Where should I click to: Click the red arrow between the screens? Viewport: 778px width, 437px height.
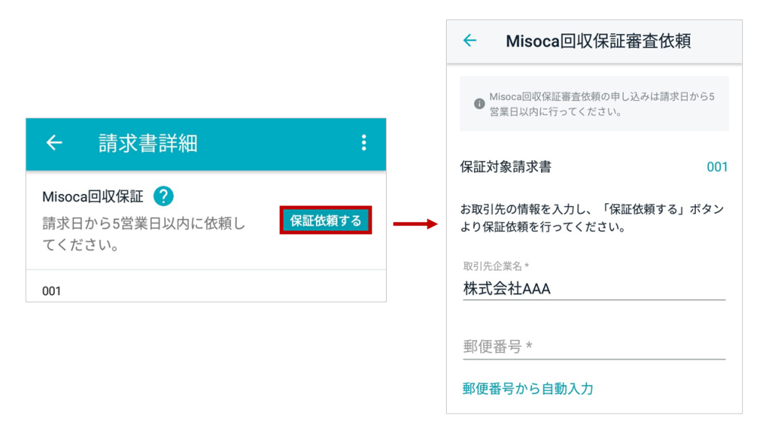pyautogui.click(x=416, y=224)
